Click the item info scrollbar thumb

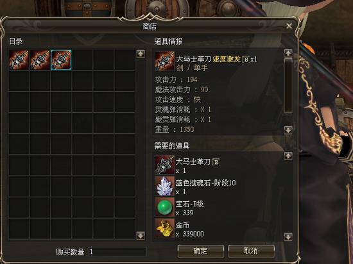(288, 86)
